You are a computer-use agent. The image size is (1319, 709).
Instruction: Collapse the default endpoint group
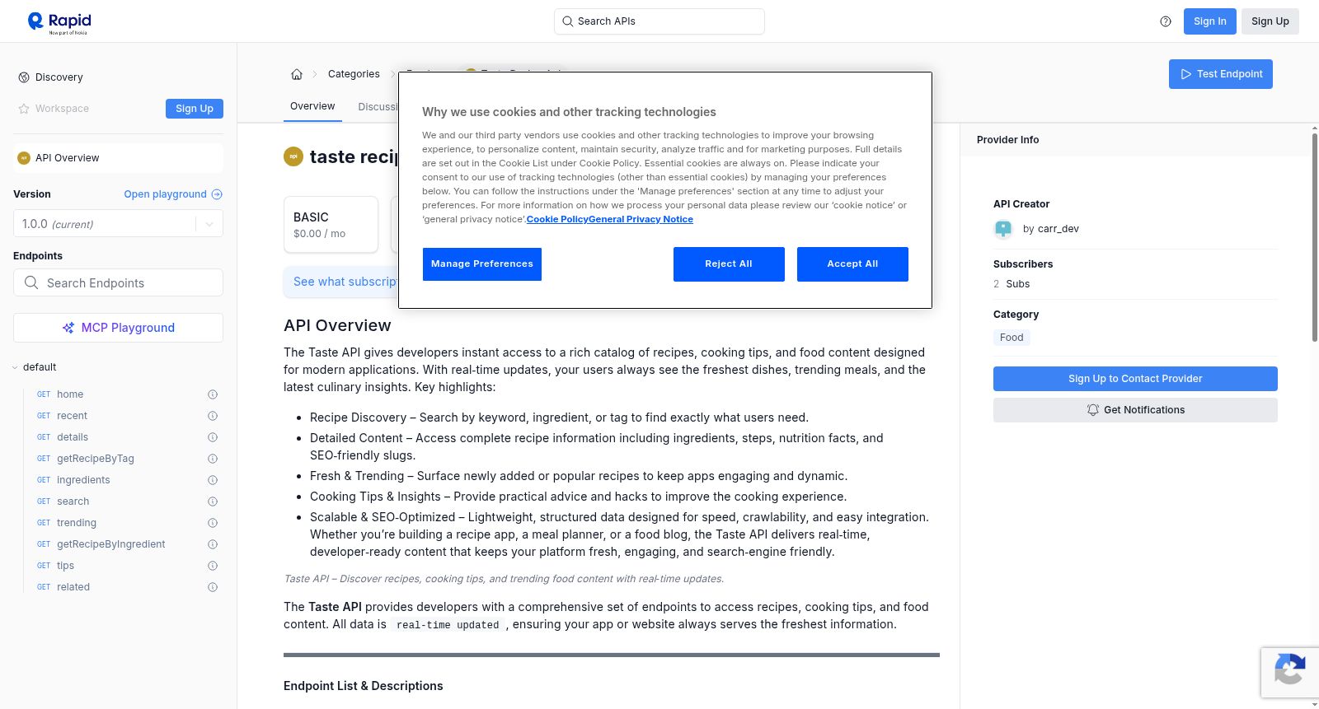(15, 367)
